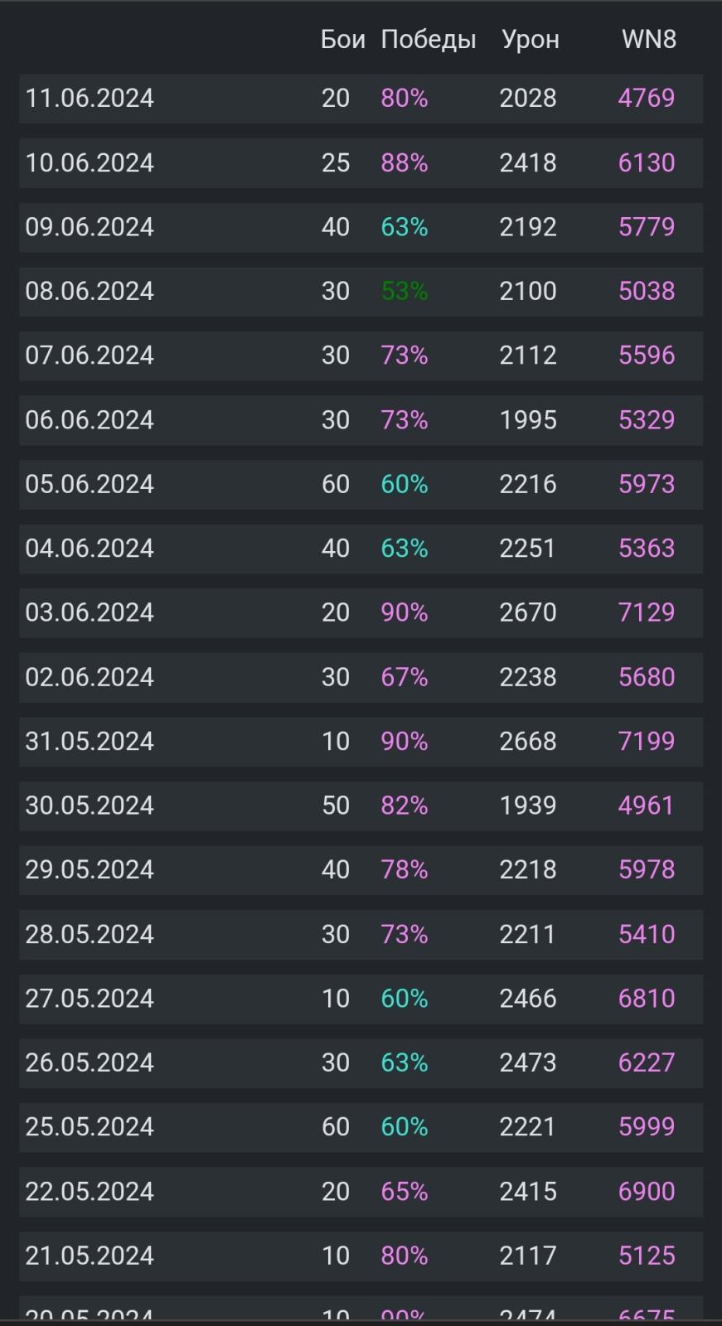Click WN8 value 5973

647,484
